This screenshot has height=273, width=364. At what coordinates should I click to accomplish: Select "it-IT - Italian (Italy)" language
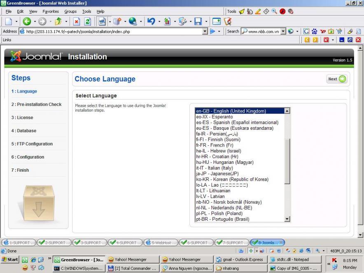[240, 168]
